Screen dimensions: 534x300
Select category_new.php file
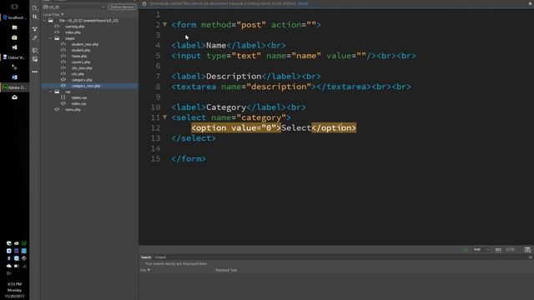[86, 86]
